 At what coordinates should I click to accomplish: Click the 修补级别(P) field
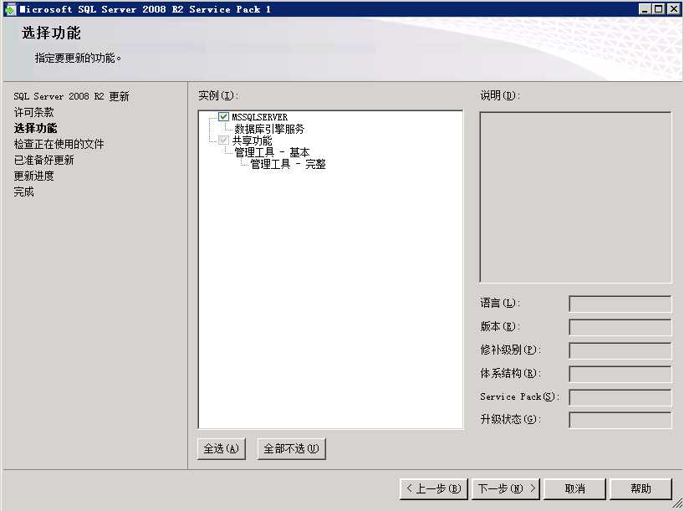pos(620,350)
